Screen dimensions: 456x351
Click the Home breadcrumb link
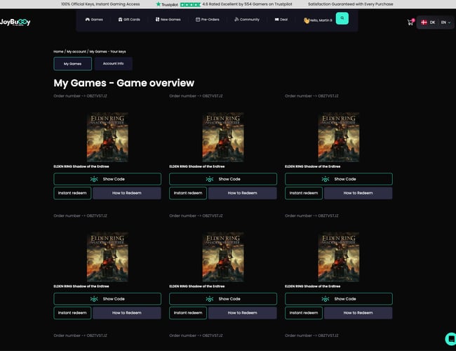pyautogui.click(x=58, y=52)
